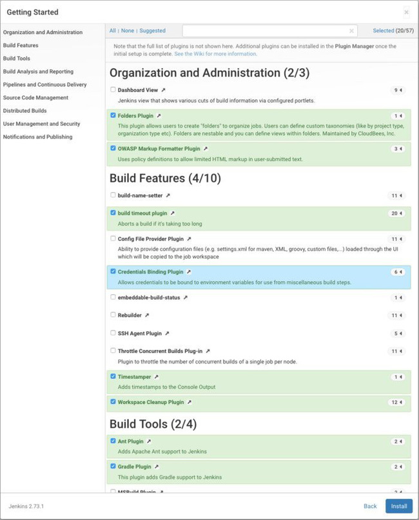
Task: Open Folders Plugin external link arrow
Action: pos(159,116)
